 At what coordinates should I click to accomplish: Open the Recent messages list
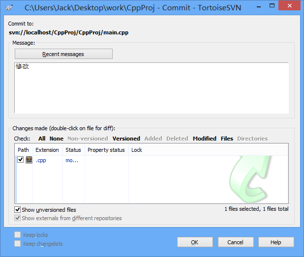63,54
